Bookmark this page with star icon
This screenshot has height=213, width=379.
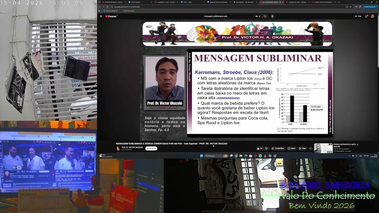click(351, 7)
